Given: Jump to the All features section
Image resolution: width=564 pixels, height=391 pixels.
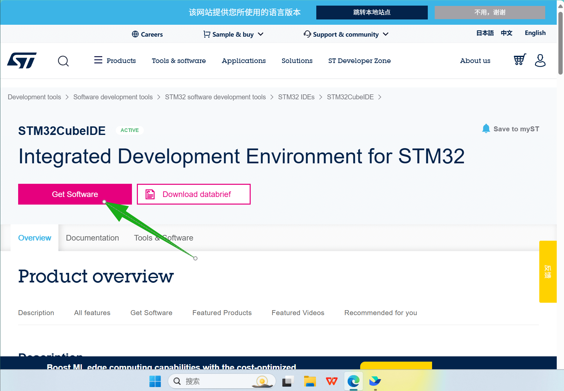Looking at the screenshot, I should (92, 313).
